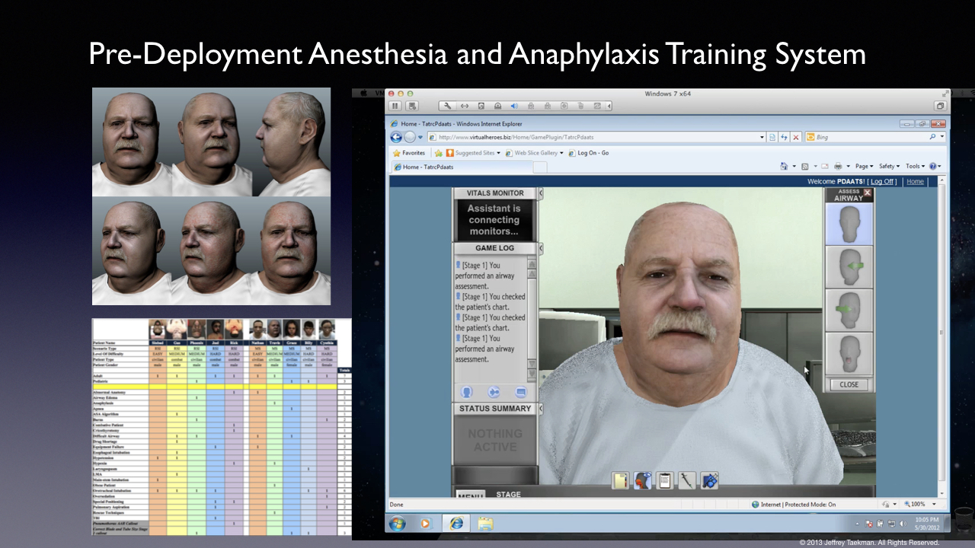Click the Internet Protected Mode status

tap(794, 504)
